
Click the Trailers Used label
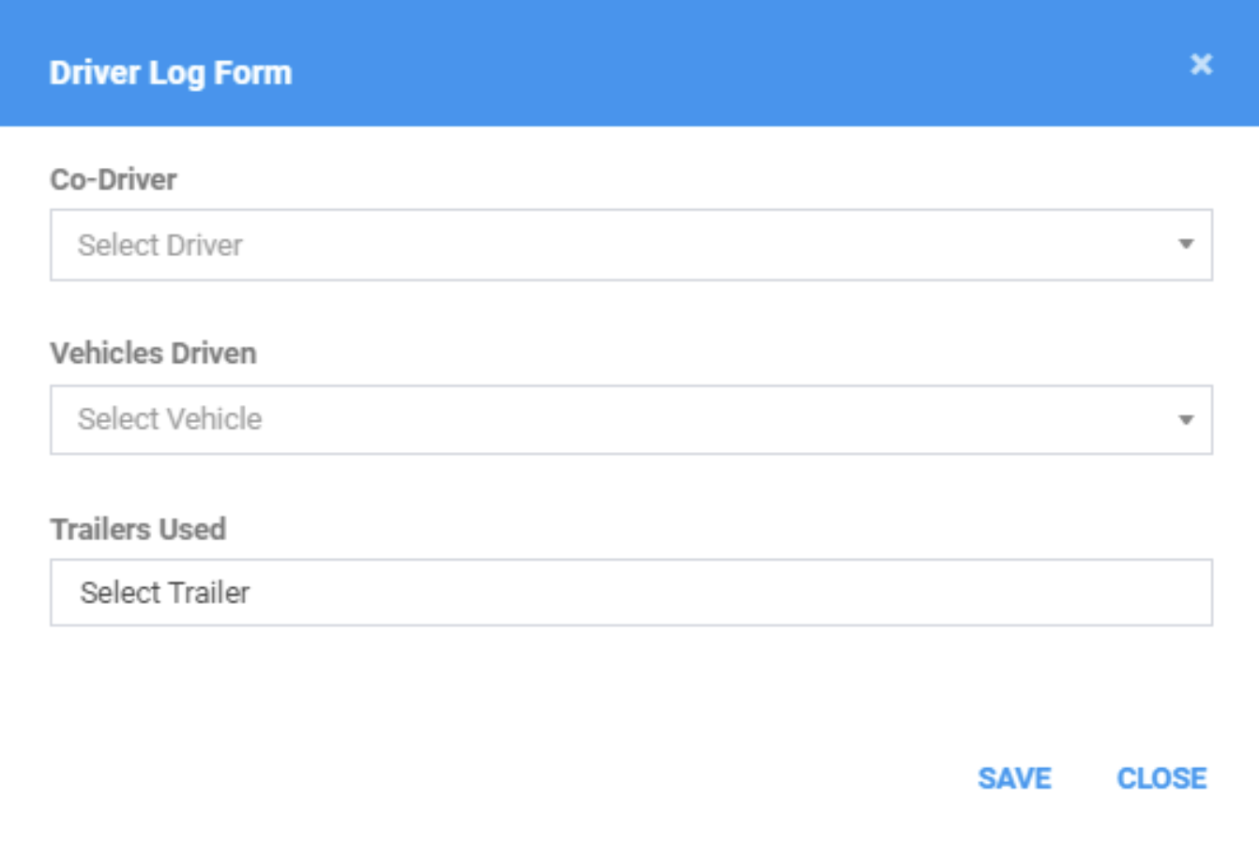[x=138, y=529]
